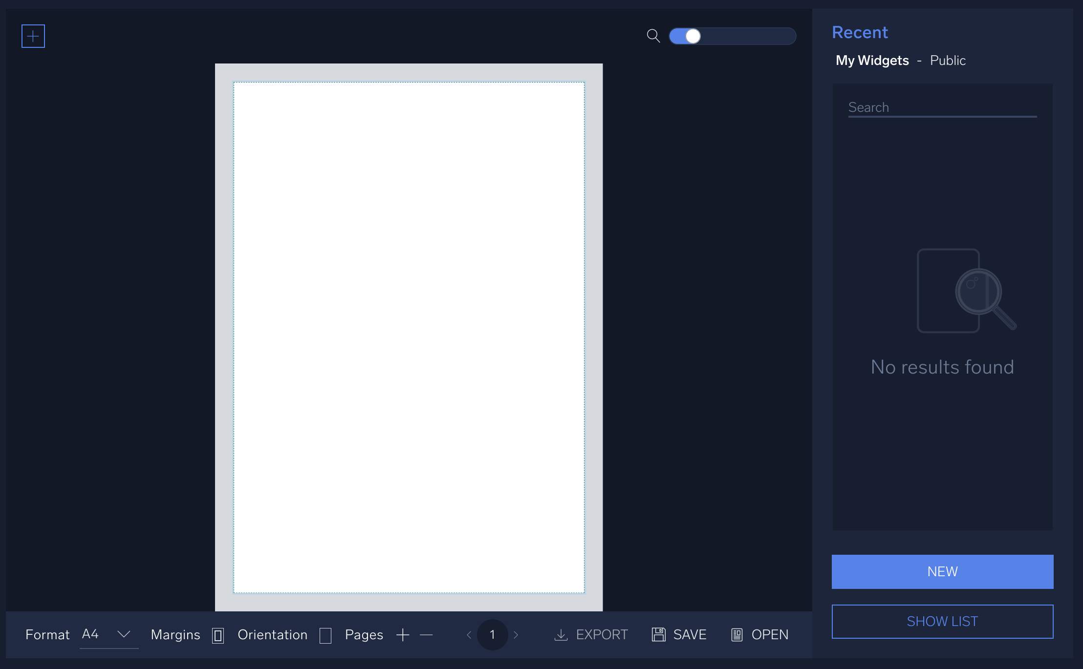Remove a page with the minus icon
The image size is (1083, 669).
[426, 635]
